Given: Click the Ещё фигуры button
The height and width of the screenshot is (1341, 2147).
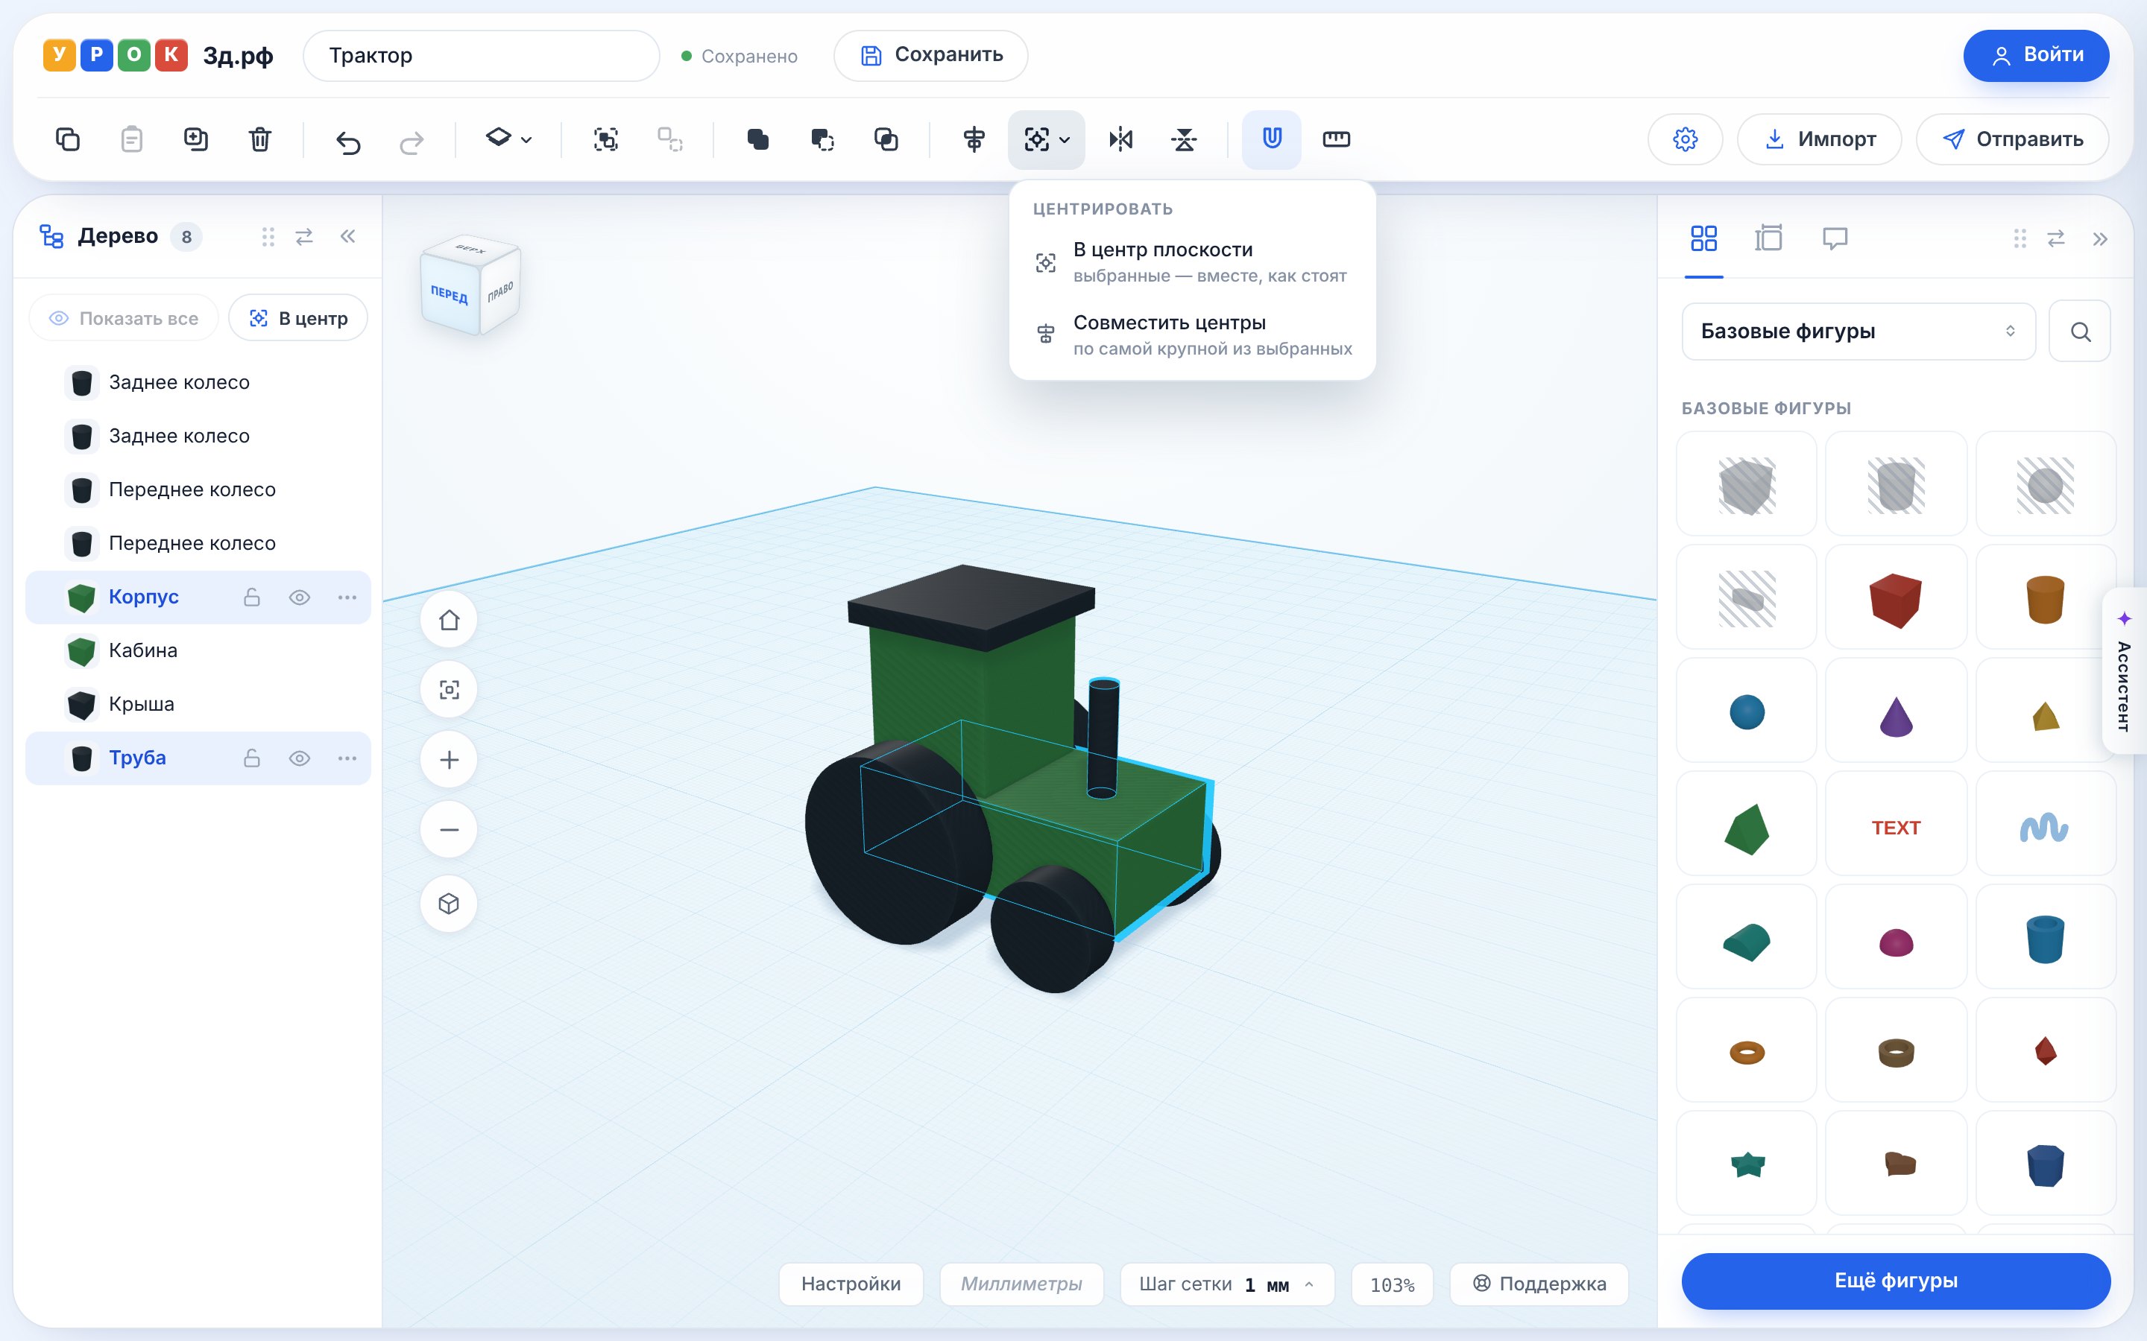Looking at the screenshot, I should click(1895, 1281).
